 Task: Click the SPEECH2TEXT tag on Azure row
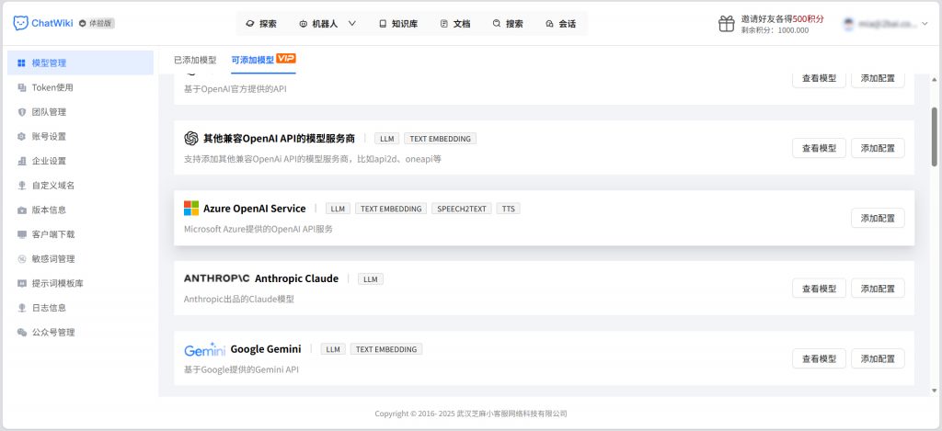click(x=462, y=209)
